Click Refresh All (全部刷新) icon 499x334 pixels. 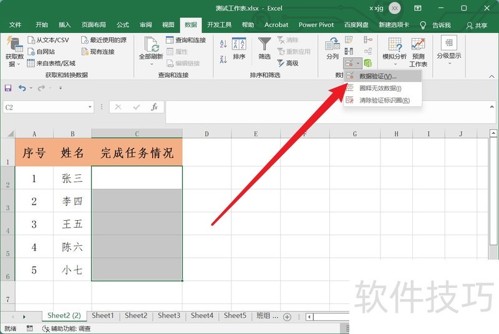pyautogui.click(x=151, y=44)
